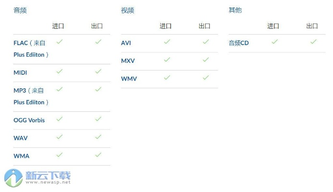Click the 新云下载 watermark logo

(37, 177)
